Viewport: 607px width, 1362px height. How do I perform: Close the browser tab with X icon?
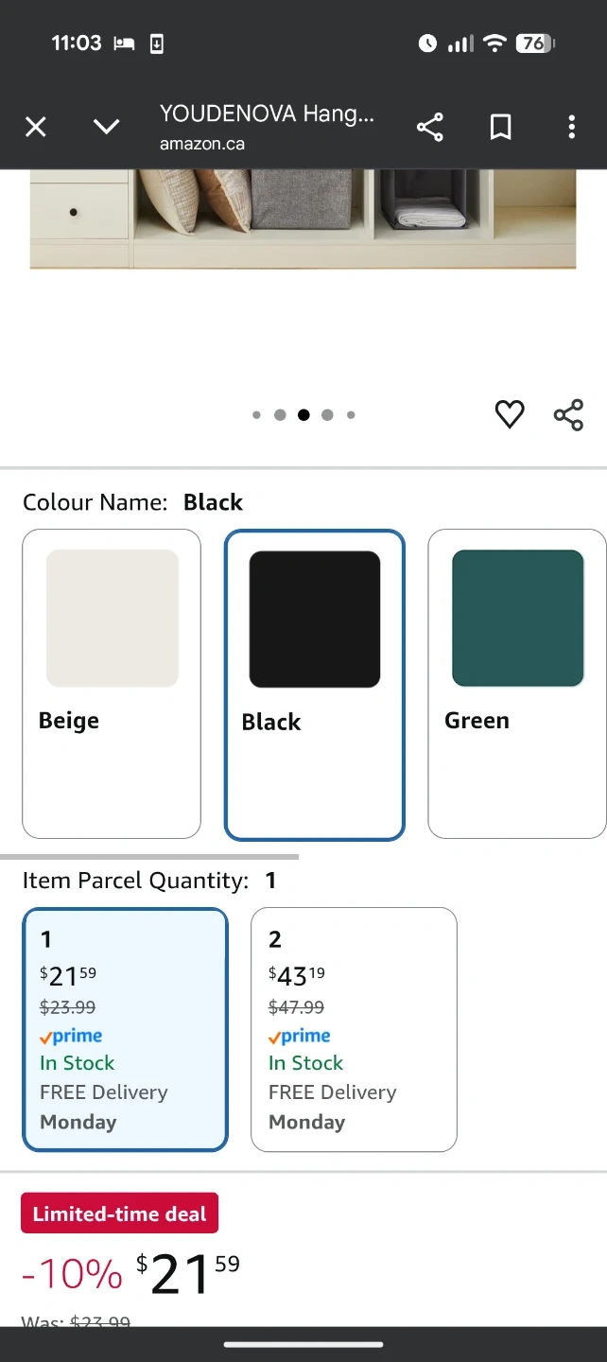[x=36, y=127]
